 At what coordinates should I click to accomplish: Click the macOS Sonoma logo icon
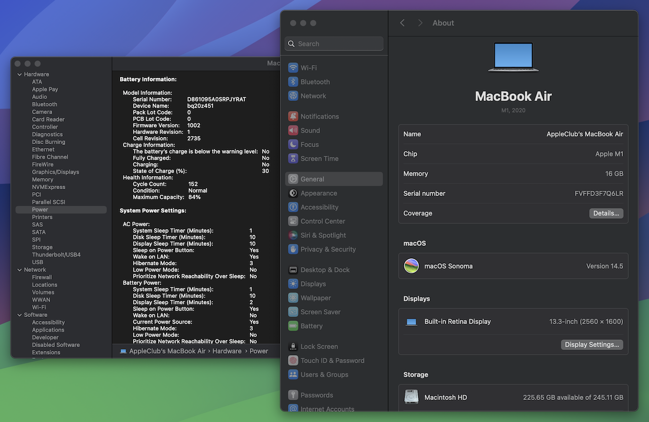click(411, 266)
